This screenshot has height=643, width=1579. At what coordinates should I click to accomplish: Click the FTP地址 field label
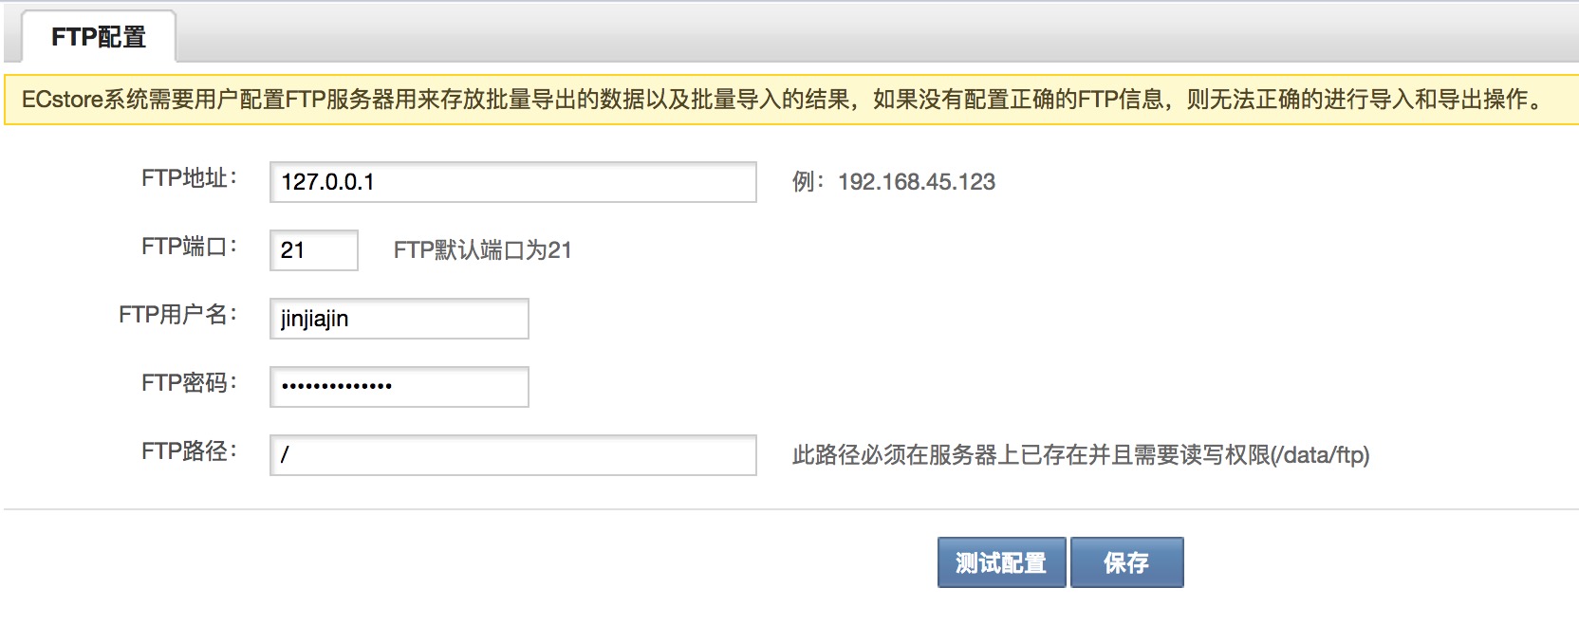pyautogui.click(x=188, y=178)
